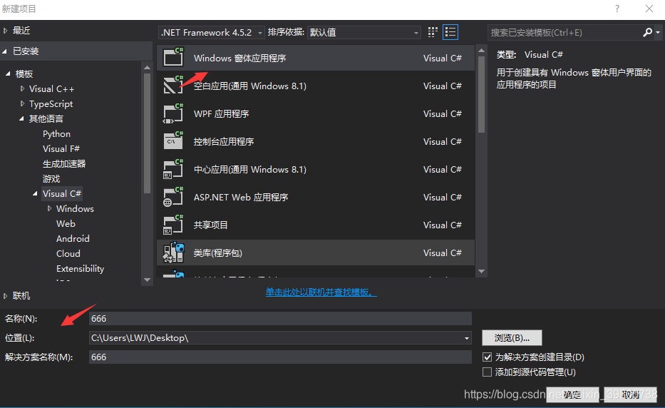Screen dimensions: 665x408
Task: Expand the Visual C++ tree node
Action: coord(22,88)
